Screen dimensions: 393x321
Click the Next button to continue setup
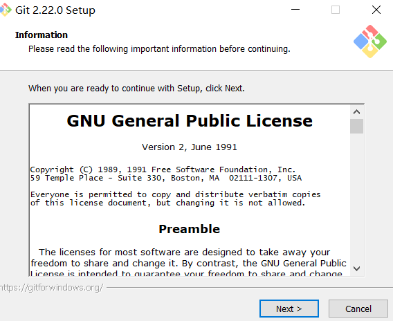point(289,309)
